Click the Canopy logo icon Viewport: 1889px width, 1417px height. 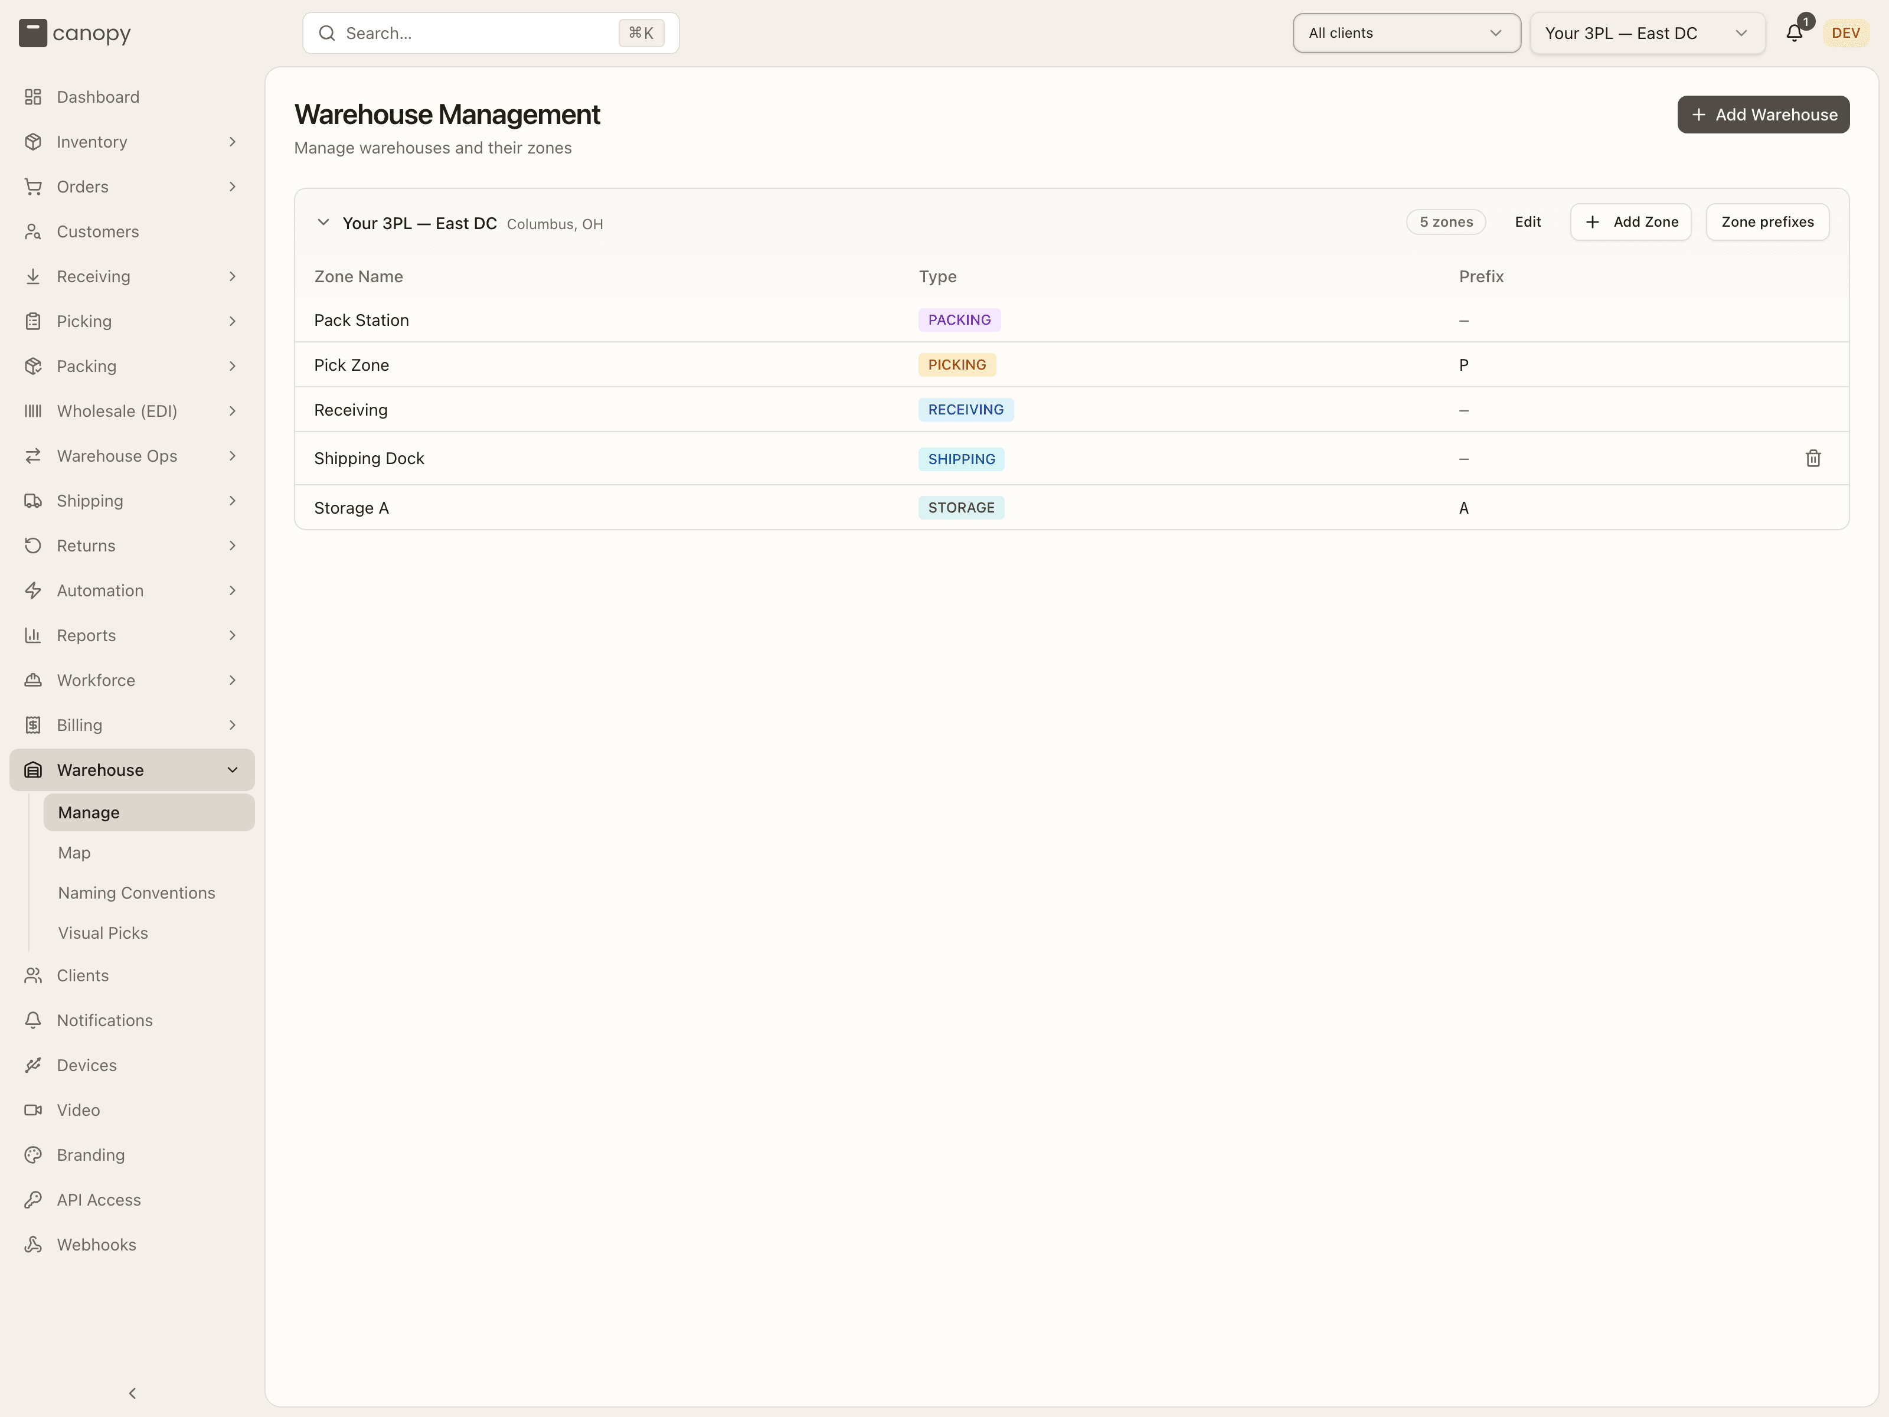(x=32, y=33)
